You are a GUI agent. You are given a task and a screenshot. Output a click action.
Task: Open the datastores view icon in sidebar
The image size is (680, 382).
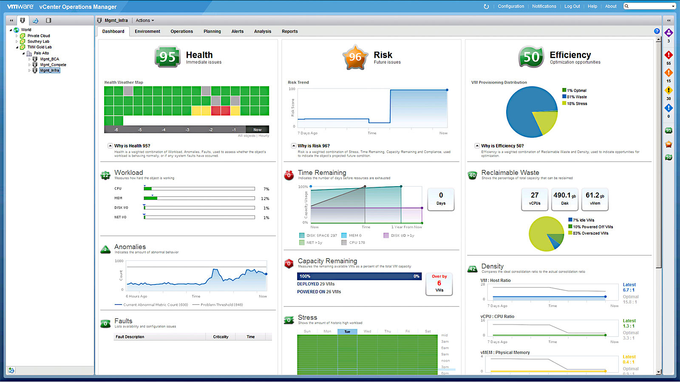(48, 20)
